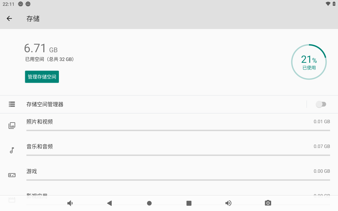Toggle the 存储空间管理器 switch
Image resolution: width=338 pixels, height=211 pixels.
coord(321,104)
